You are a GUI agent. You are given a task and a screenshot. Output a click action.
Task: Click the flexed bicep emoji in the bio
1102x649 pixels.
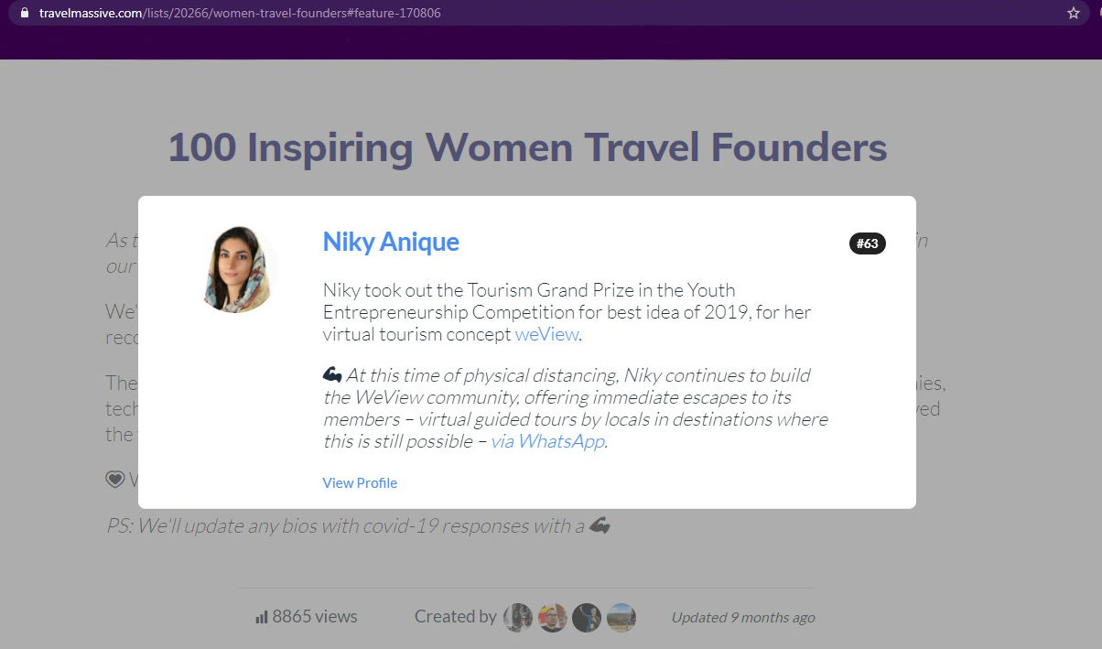332,375
